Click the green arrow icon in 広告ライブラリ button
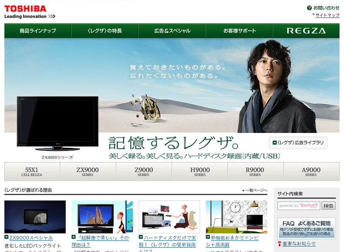Screen dimensions: 345x252 pyautogui.click(x=274, y=143)
